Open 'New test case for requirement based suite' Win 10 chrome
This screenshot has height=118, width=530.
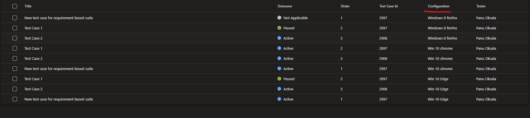pyautogui.click(x=59, y=69)
